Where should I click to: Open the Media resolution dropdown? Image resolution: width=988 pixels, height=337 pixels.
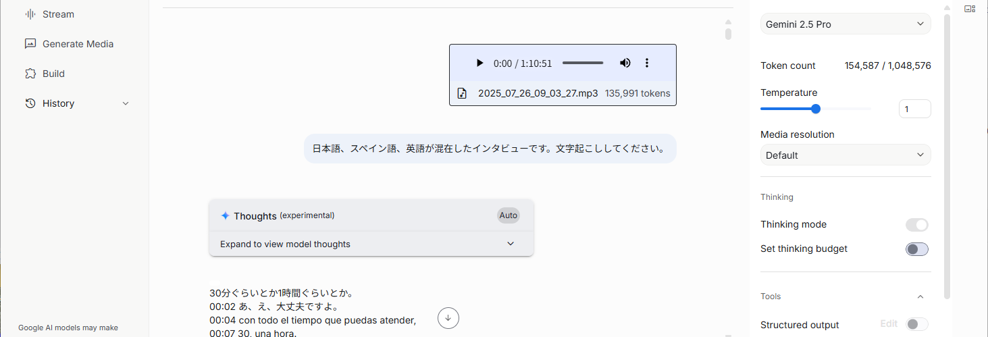click(845, 155)
